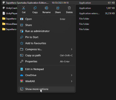This screenshot has width=116, height=100.
Task: Click the WinRAR books icon
Action: (22, 81)
